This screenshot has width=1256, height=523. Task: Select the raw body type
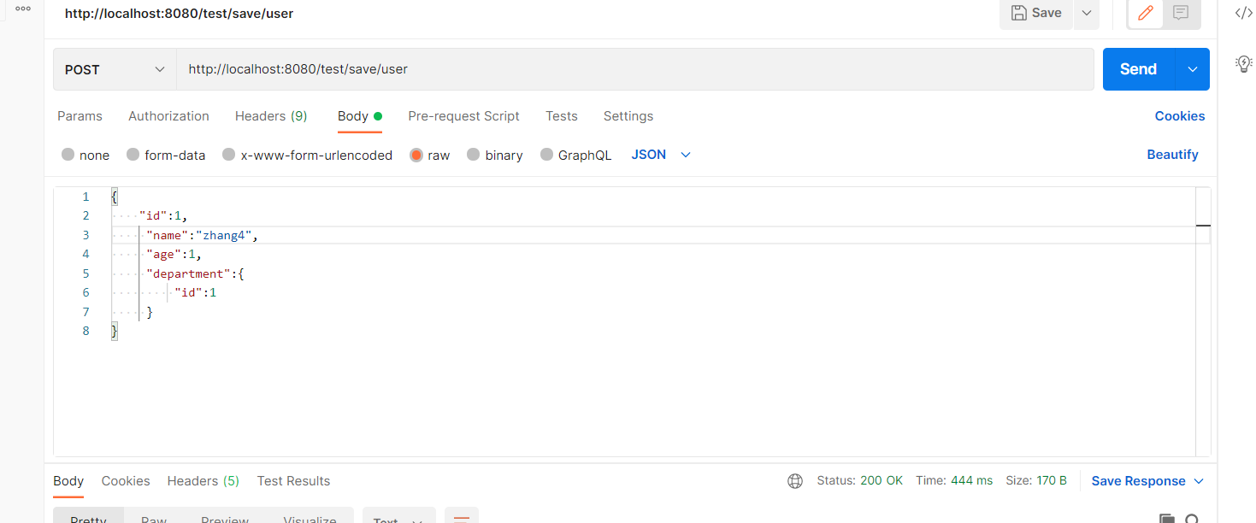pos(416,155)
